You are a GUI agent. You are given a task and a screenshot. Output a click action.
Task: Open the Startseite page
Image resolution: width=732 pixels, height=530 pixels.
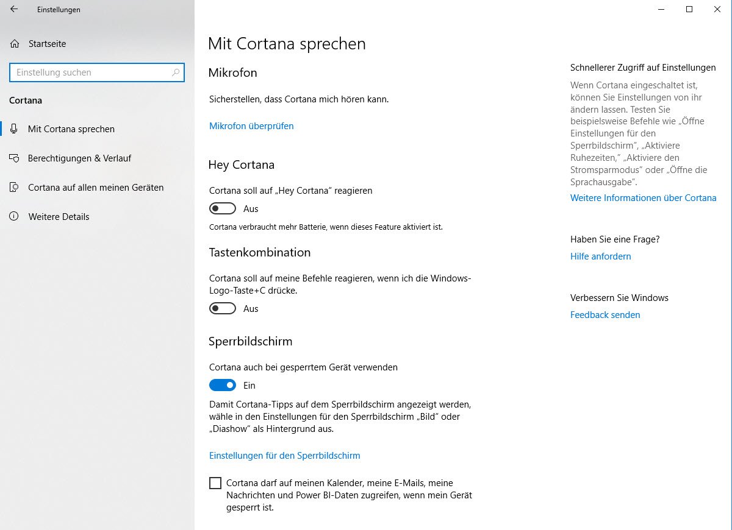pos(47,44)
